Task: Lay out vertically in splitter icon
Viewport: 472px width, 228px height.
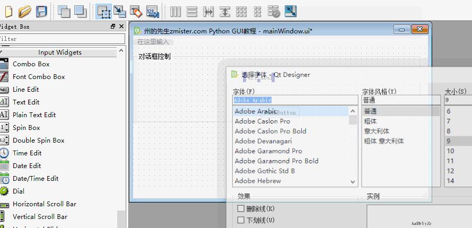Action: (224, 12)
